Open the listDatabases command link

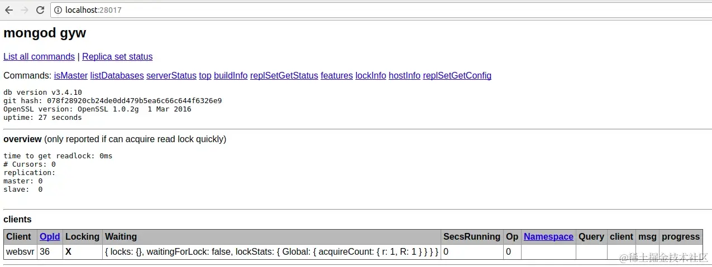click(x=117, y=76)
